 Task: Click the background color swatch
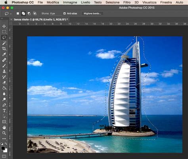(x=6, y=151)
